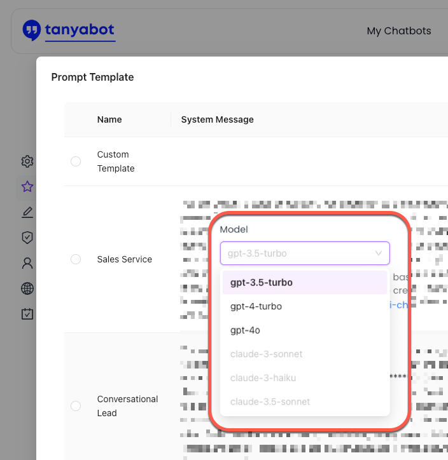Click the Model dropdown chevron arrow

[379, 254]
